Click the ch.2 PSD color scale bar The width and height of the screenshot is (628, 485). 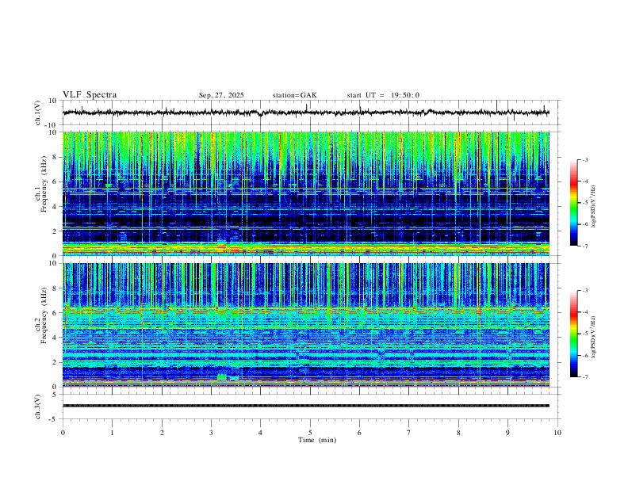point(574,334)
